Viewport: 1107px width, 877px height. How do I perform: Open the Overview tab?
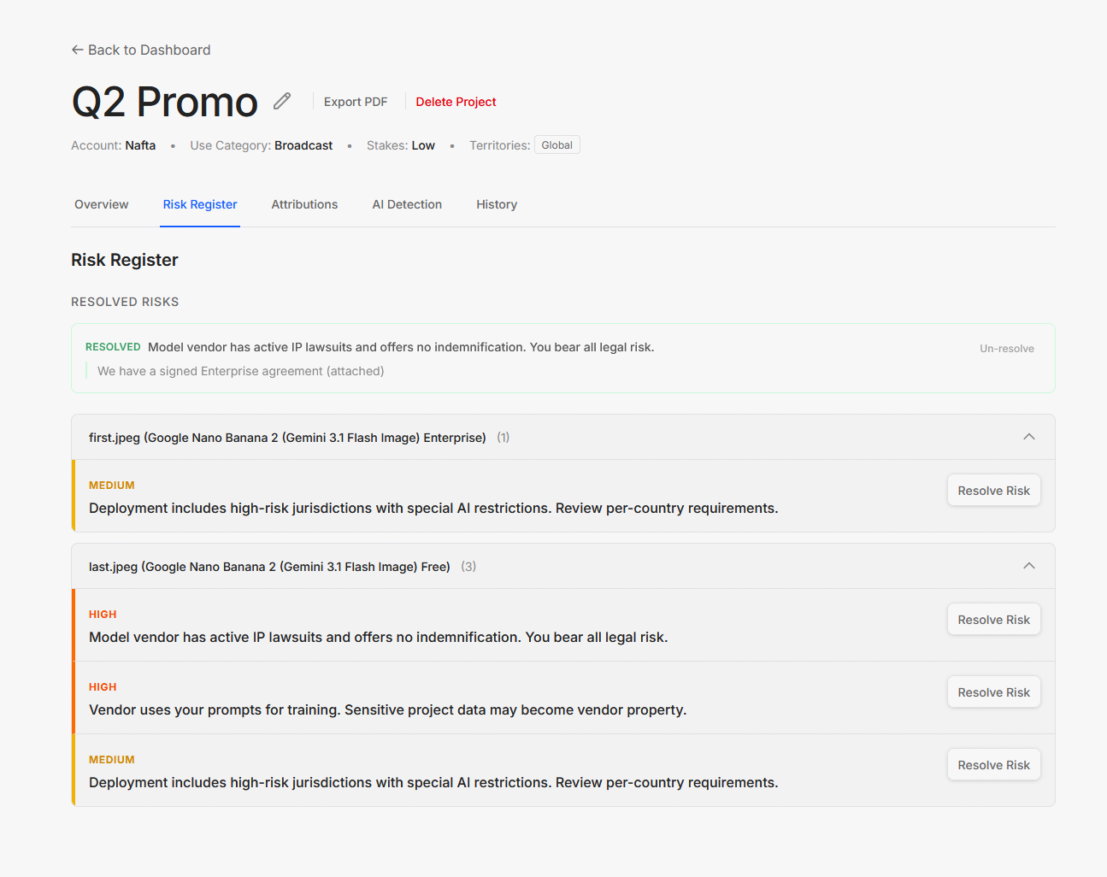(x=102, y=204)
